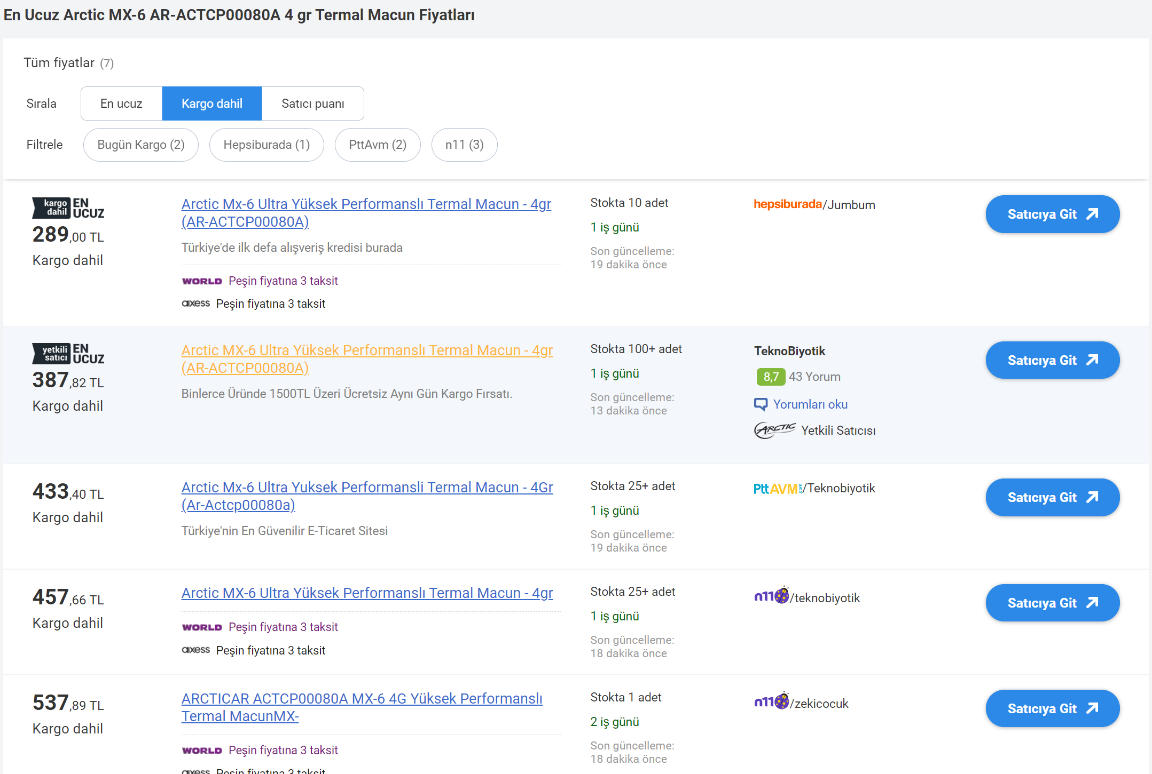Click the green 8,7 seller rating badge
Viewport: 1152px width, 774px height.
[x=770, y=377]
